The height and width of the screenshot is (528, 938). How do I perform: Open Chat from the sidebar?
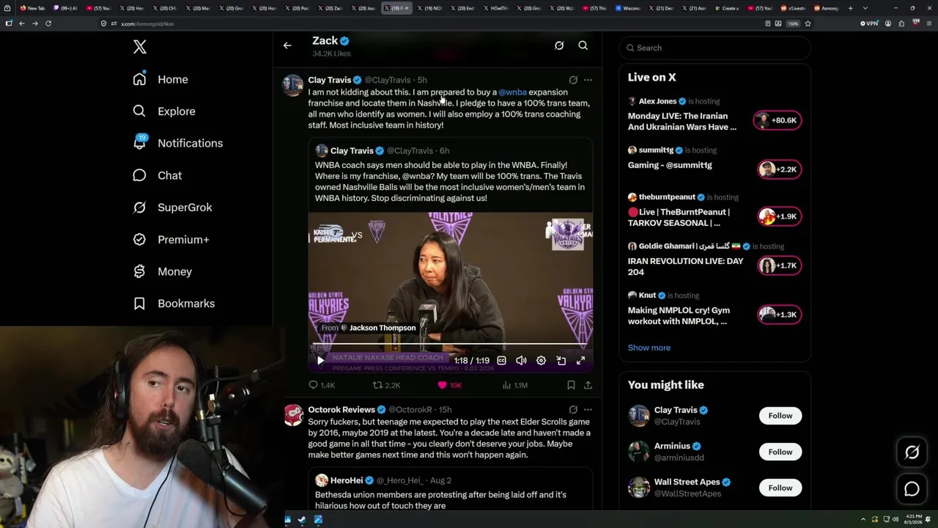point(158,175)
